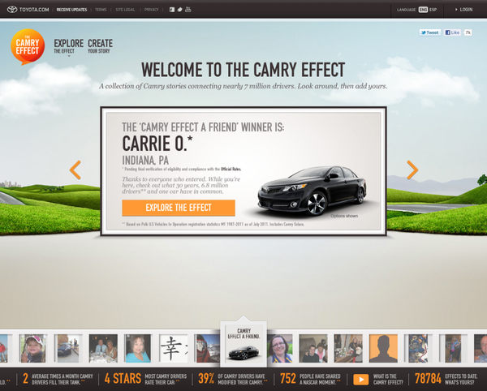Image resolution: width=487 pixels, height=391 pixels.
Task: Click the 2 average times a month stat
Action: (58, 379)
